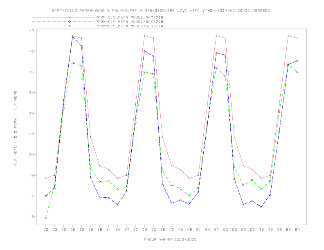Click the plus marker on the red legend line
The width and height of the screenshot is (324, 250).
click(x=70, y=17)
